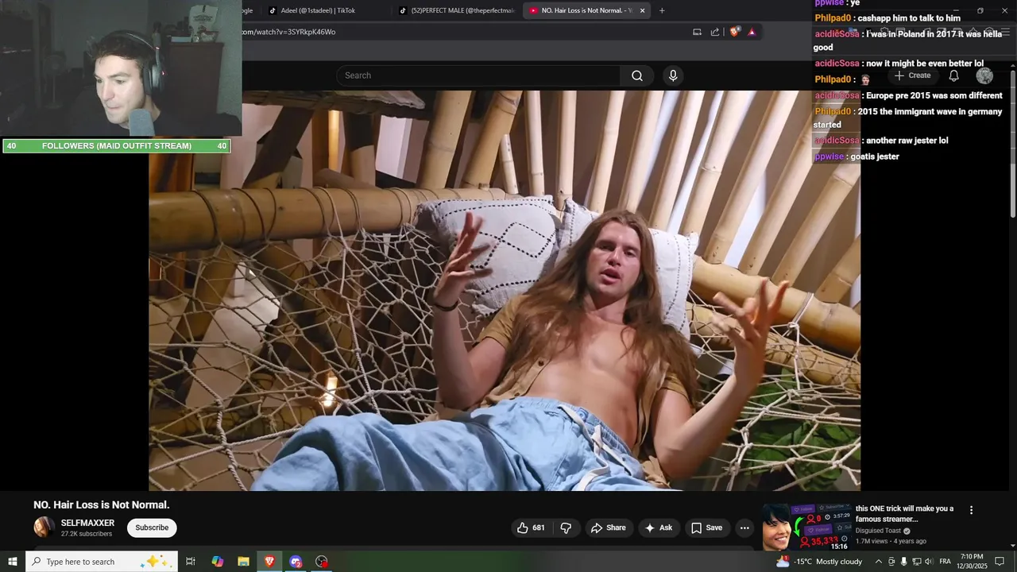The height and width of the screenshot is (572, 1017).
Task: Open the YouTube account avatar menu
Action: [x=984, y=75]
